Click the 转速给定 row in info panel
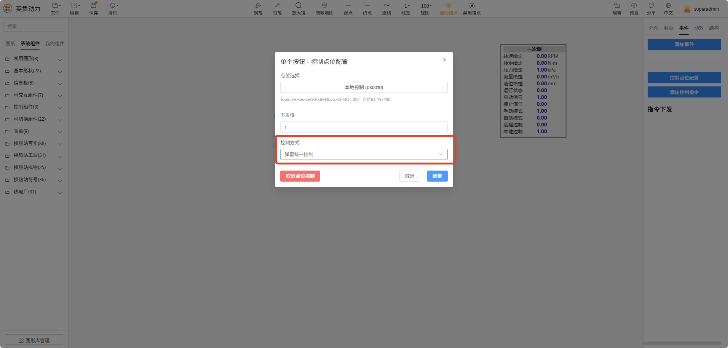728x348 pixels. (x=533, y=56)
